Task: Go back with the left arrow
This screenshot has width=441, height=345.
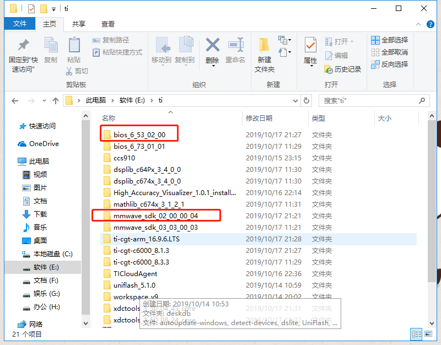Action: pyautogui.click(x=15, y=101)
